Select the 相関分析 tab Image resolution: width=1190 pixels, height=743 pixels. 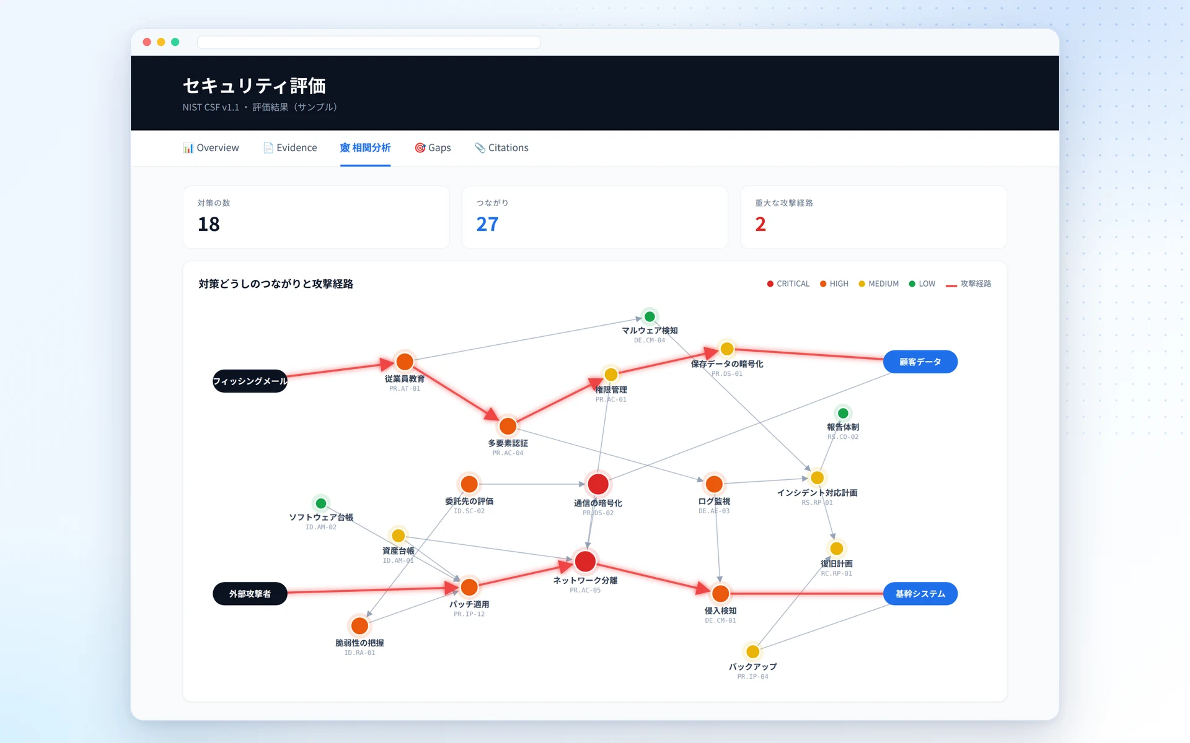[x=365, y=148]
